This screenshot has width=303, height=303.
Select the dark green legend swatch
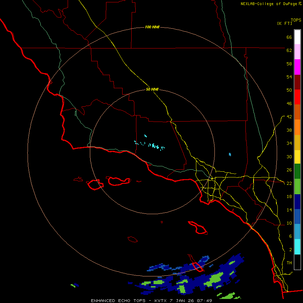297,171
